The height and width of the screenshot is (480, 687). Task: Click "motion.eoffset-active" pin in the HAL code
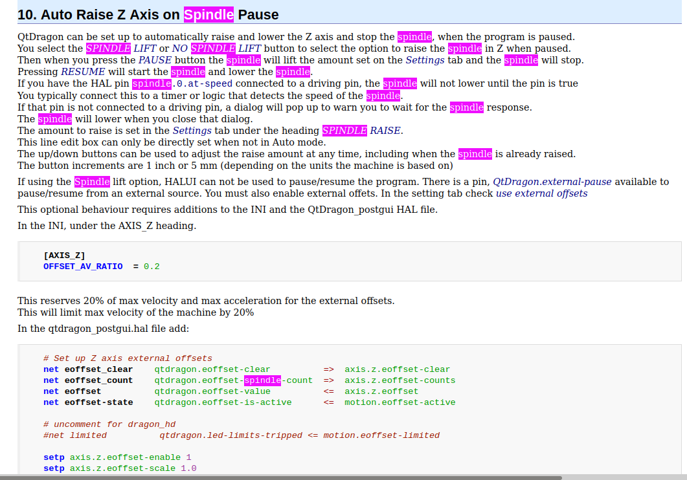(400, 402)
